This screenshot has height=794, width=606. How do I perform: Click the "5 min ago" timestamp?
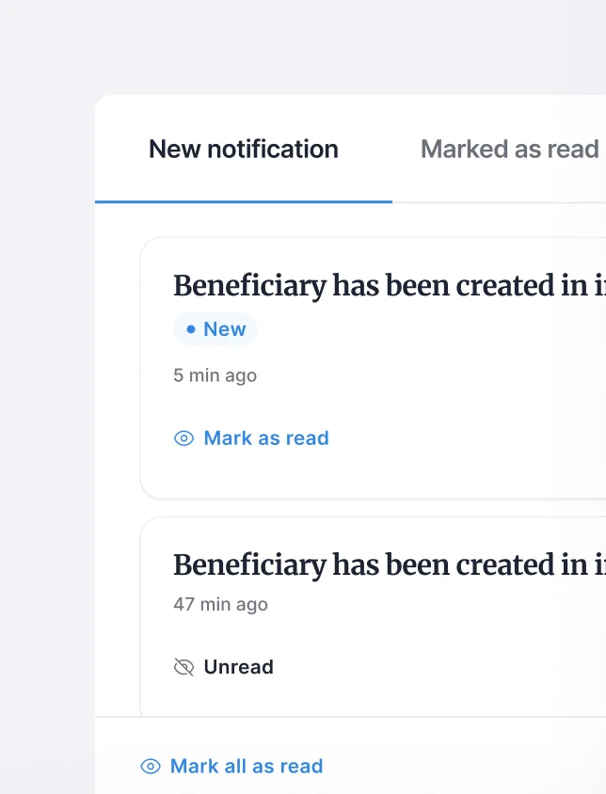click(215, 375)
